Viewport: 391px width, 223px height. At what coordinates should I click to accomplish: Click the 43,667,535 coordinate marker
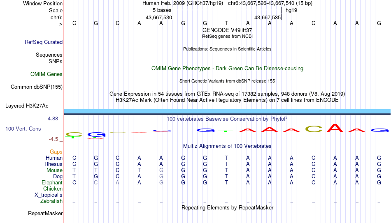tap(268, 18)
